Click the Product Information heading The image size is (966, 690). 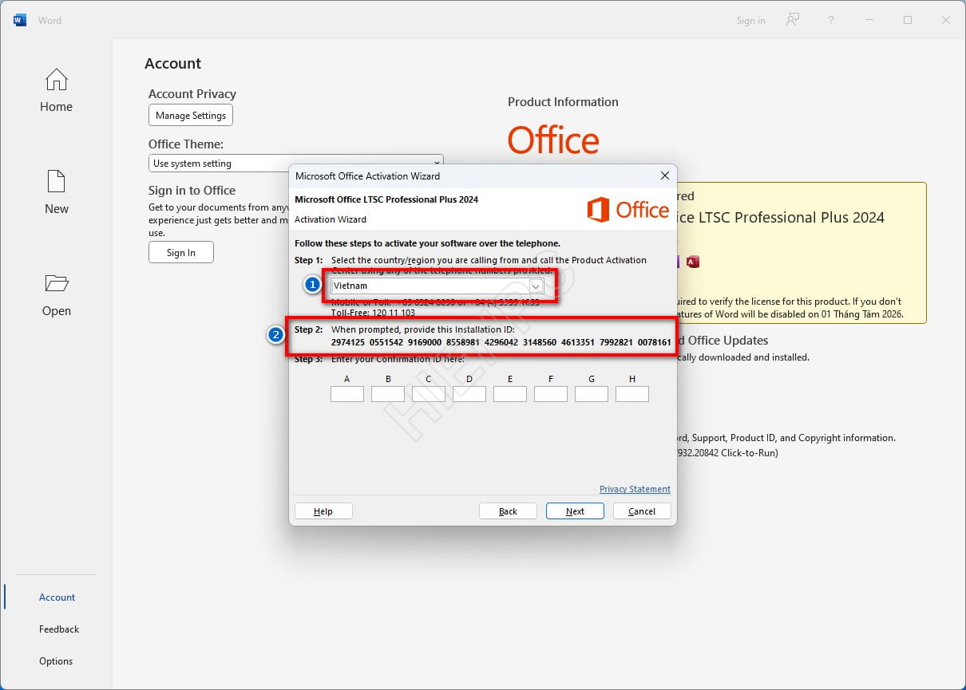[563, 102]
